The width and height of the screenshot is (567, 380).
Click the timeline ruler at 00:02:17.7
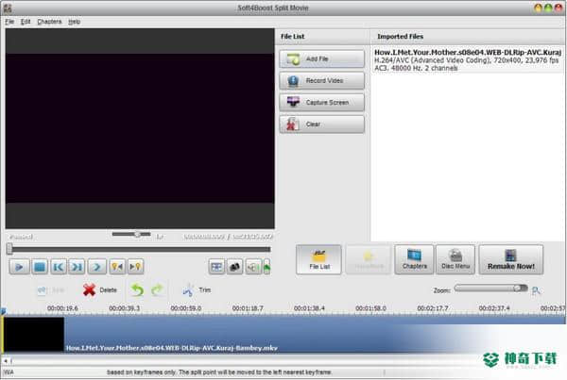coord(433,308)
